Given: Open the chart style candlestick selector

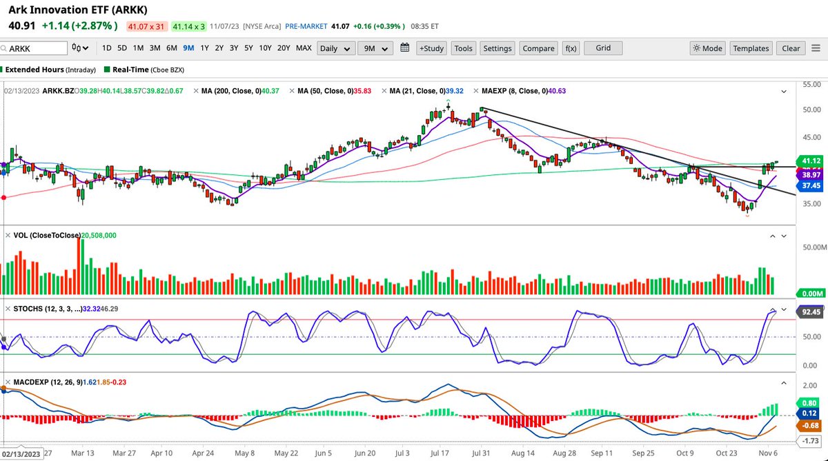Looking at the screenshot, I should click(81, 48).
